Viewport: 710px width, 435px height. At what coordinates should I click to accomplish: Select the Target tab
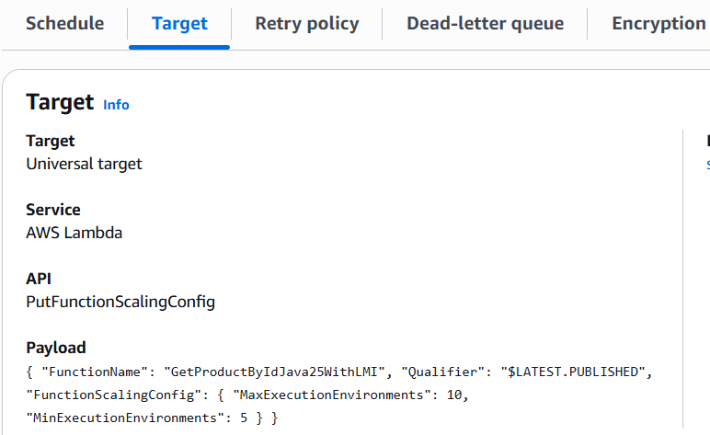[179, 24]
